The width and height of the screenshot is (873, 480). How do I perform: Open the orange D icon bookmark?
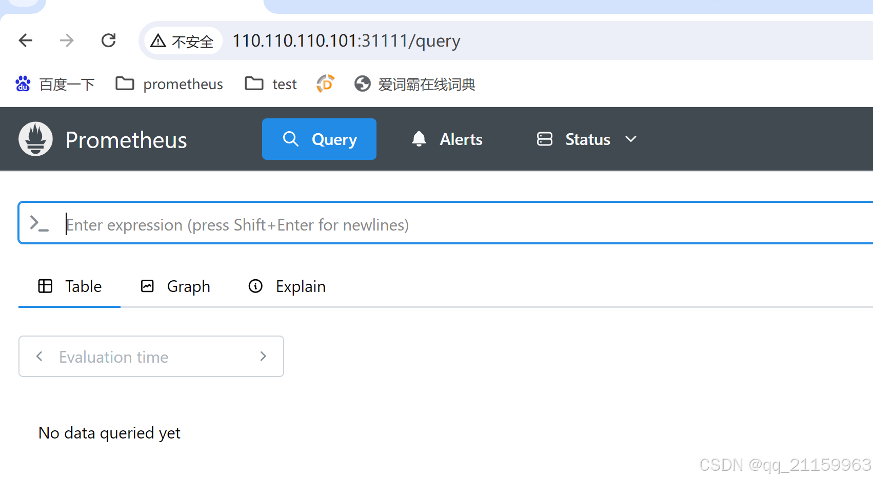tap(325, 84)
